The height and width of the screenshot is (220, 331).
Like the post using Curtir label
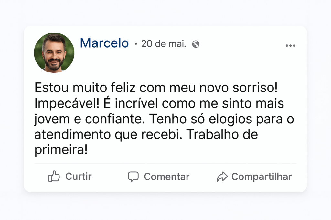[79, 177]
